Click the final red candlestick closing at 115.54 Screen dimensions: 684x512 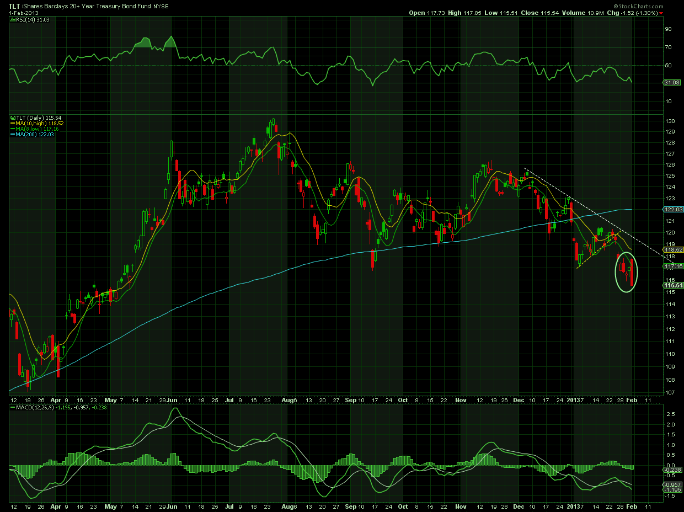coord(632,273)
